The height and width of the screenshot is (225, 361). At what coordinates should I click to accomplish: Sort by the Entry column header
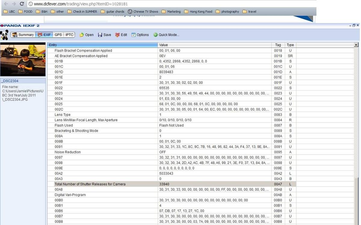point(102,45)
